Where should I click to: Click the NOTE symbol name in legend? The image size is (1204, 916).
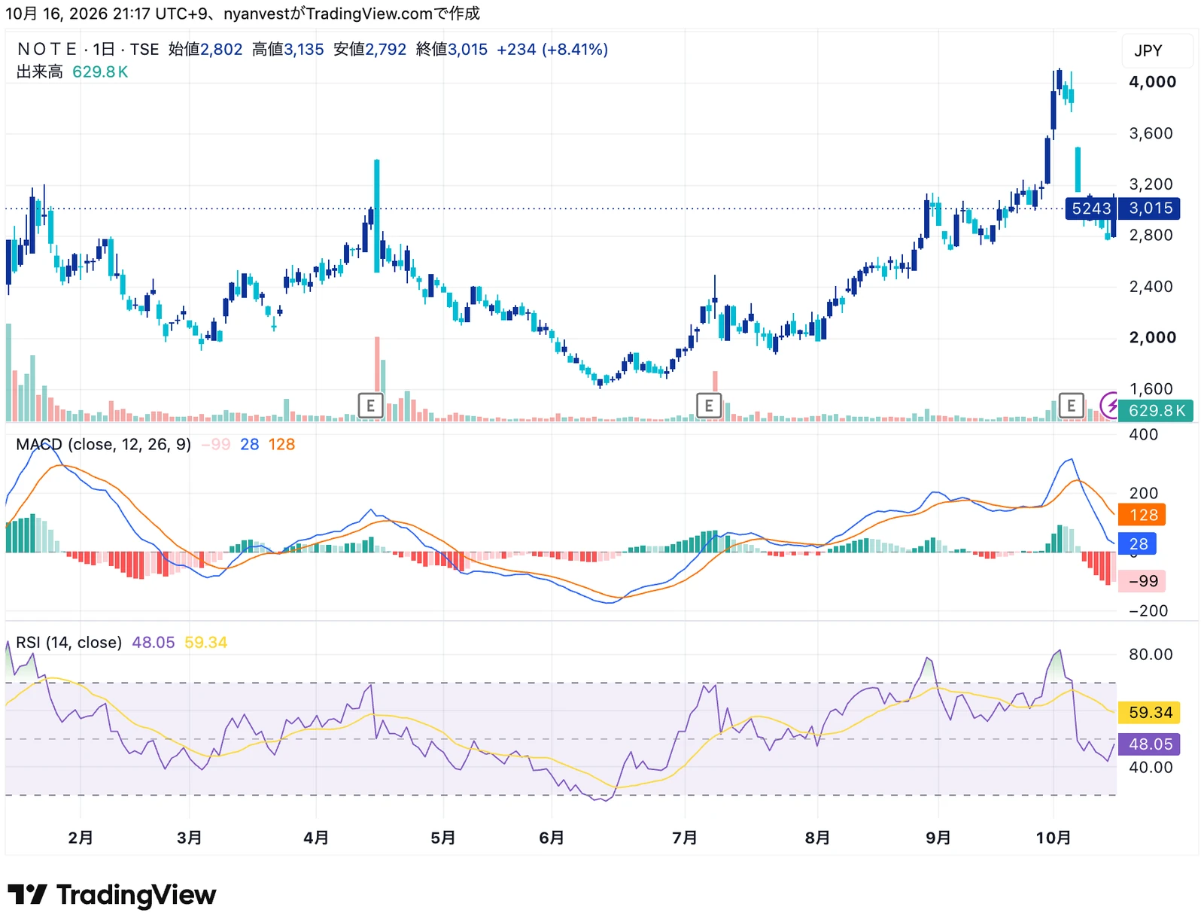point(47,50)
